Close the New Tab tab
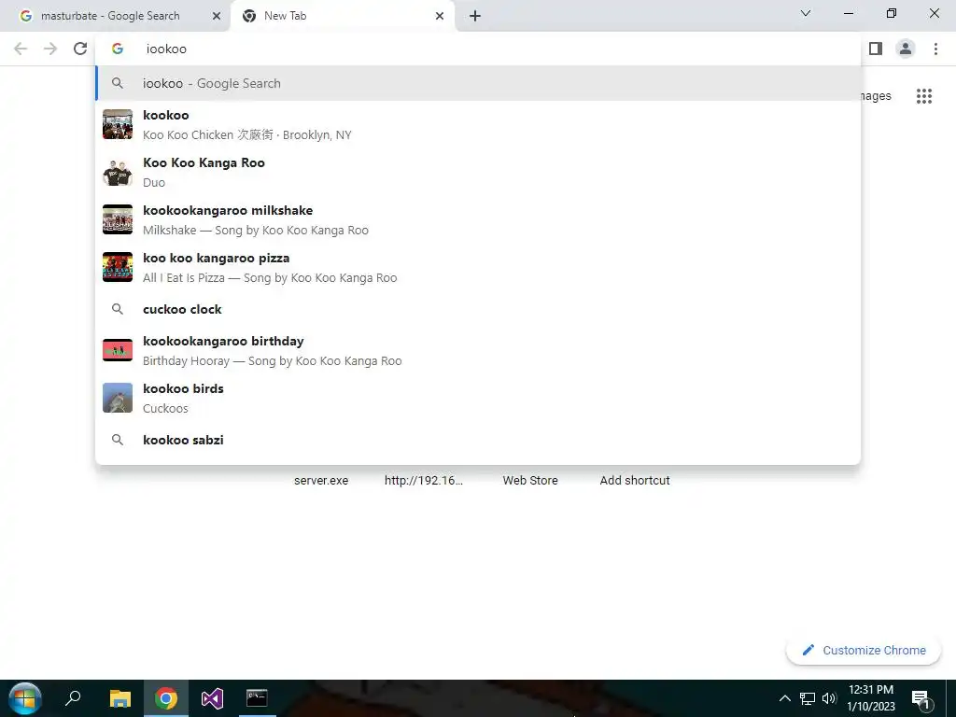This screenshot has height=717, width=956. [x=440, y=16]
